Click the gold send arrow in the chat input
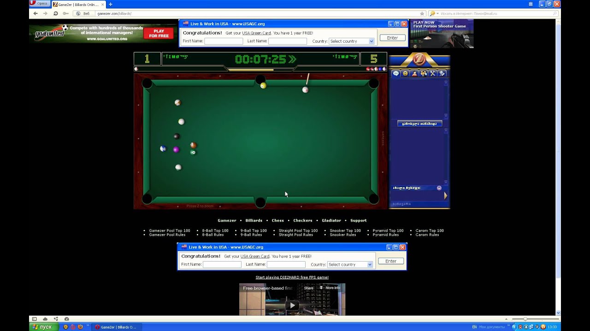590x331 pixels. pos(445,196)
